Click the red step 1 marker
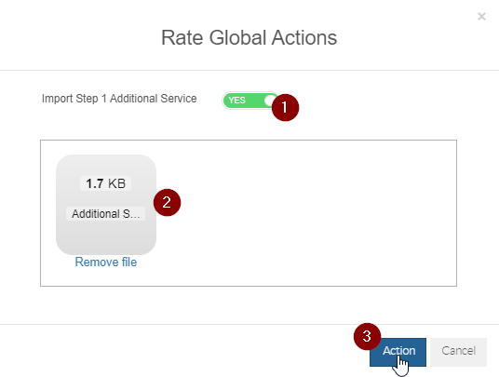499x377 pixels. pyautogui.click(x=285, y=108)
